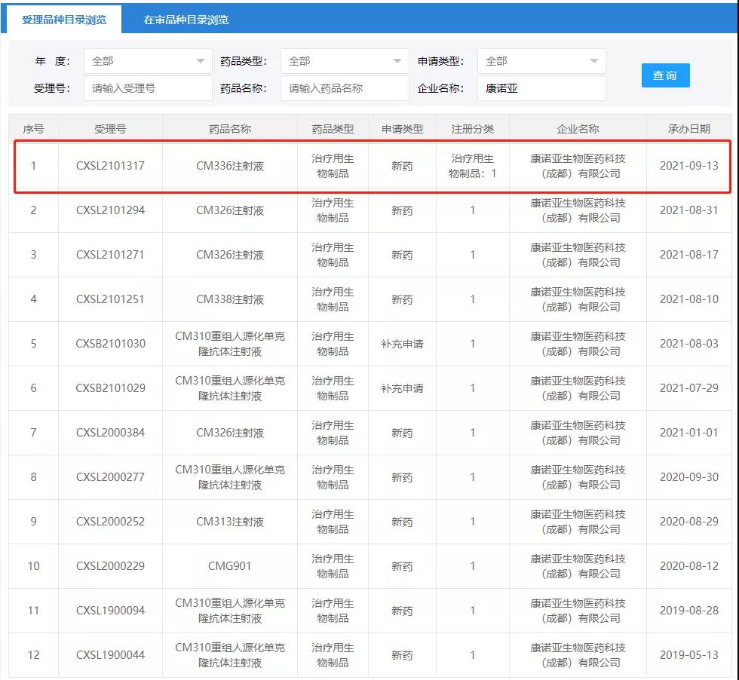739x680 pixels.
Task: Click CM313注射液 drug name
Action: pyautogui.click(x=230, y=522)
